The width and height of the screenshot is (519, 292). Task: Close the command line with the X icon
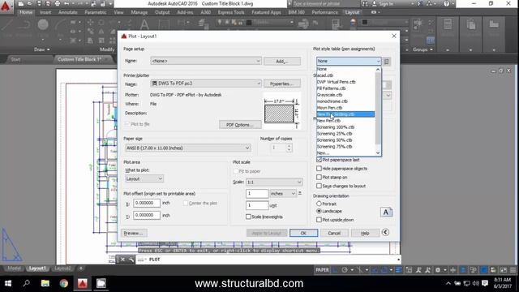click(122, 260)
